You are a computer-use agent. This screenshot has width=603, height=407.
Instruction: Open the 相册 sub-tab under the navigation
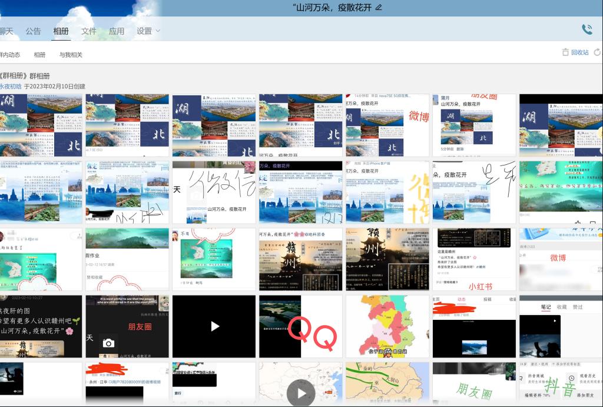[x=39, y=55]
